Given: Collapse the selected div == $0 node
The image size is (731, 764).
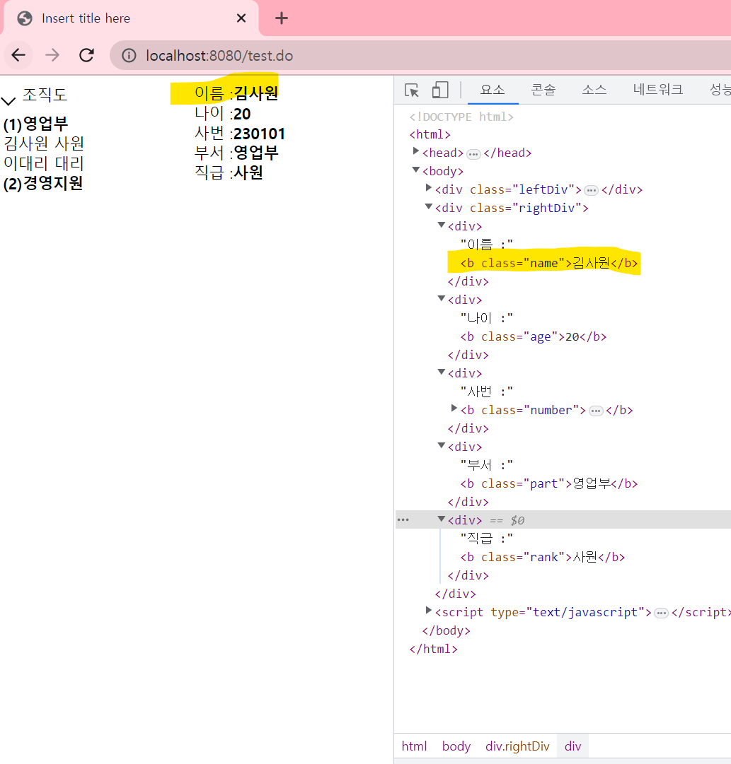Looking at the screenshot, I should click(x=441, y=519).
